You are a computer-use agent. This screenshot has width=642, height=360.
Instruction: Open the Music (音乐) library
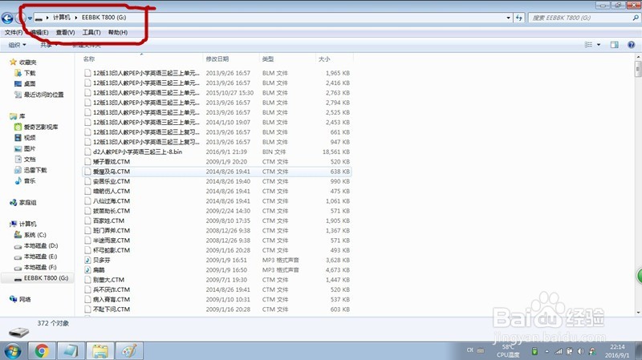pyautogui.click(x=25, y=181)
